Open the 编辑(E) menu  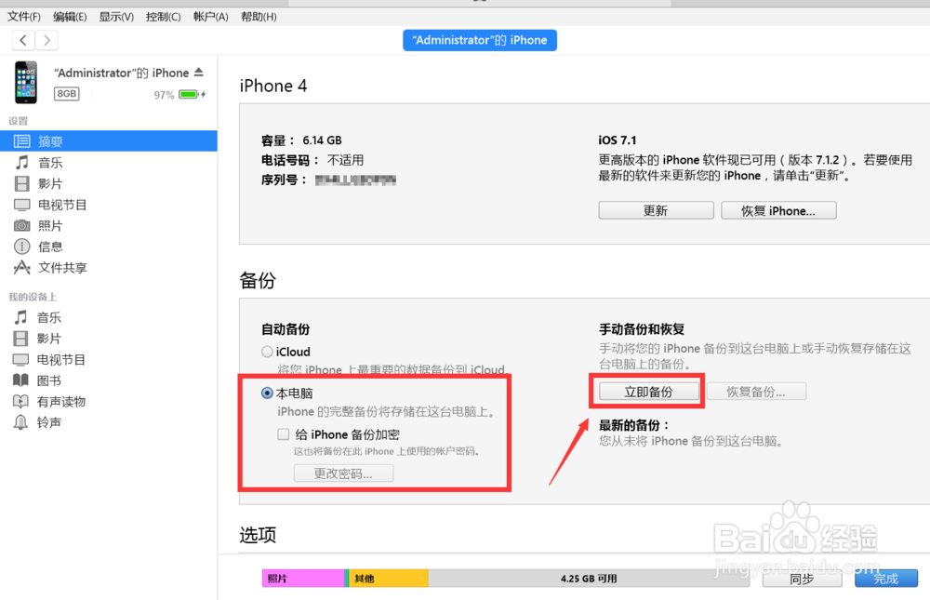click(70, 17)
